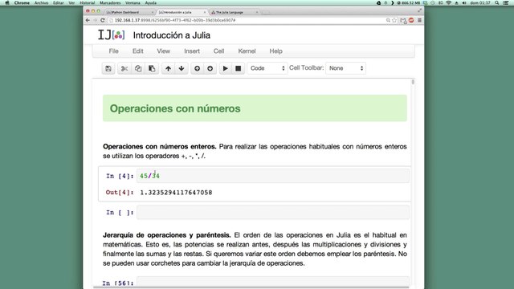Move the selected cell up
Image resolution: width=514 pixels, height=289 pixels.
click(x=168, y=68)
